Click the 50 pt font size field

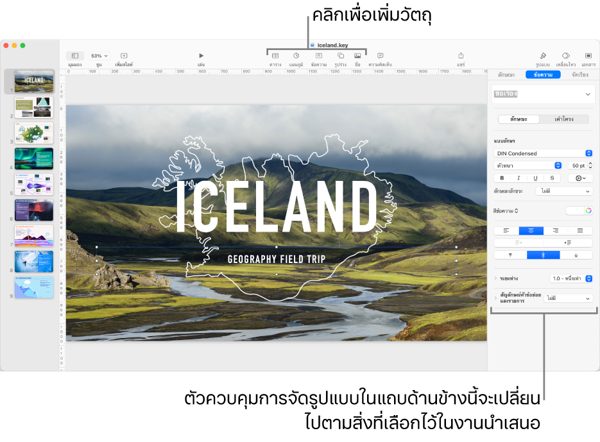578,166
